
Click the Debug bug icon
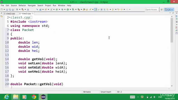tap(62, 9)
